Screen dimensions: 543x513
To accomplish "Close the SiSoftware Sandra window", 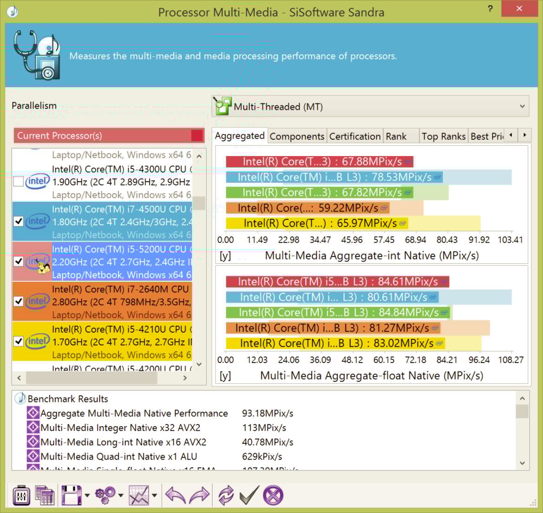I will pyautogui.click(x=519, y=9).
